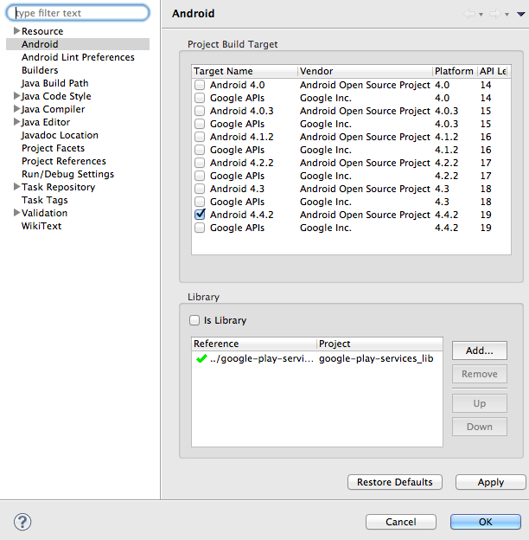Click the API Level column header
The image size is (529, 540).
point(492,71)
